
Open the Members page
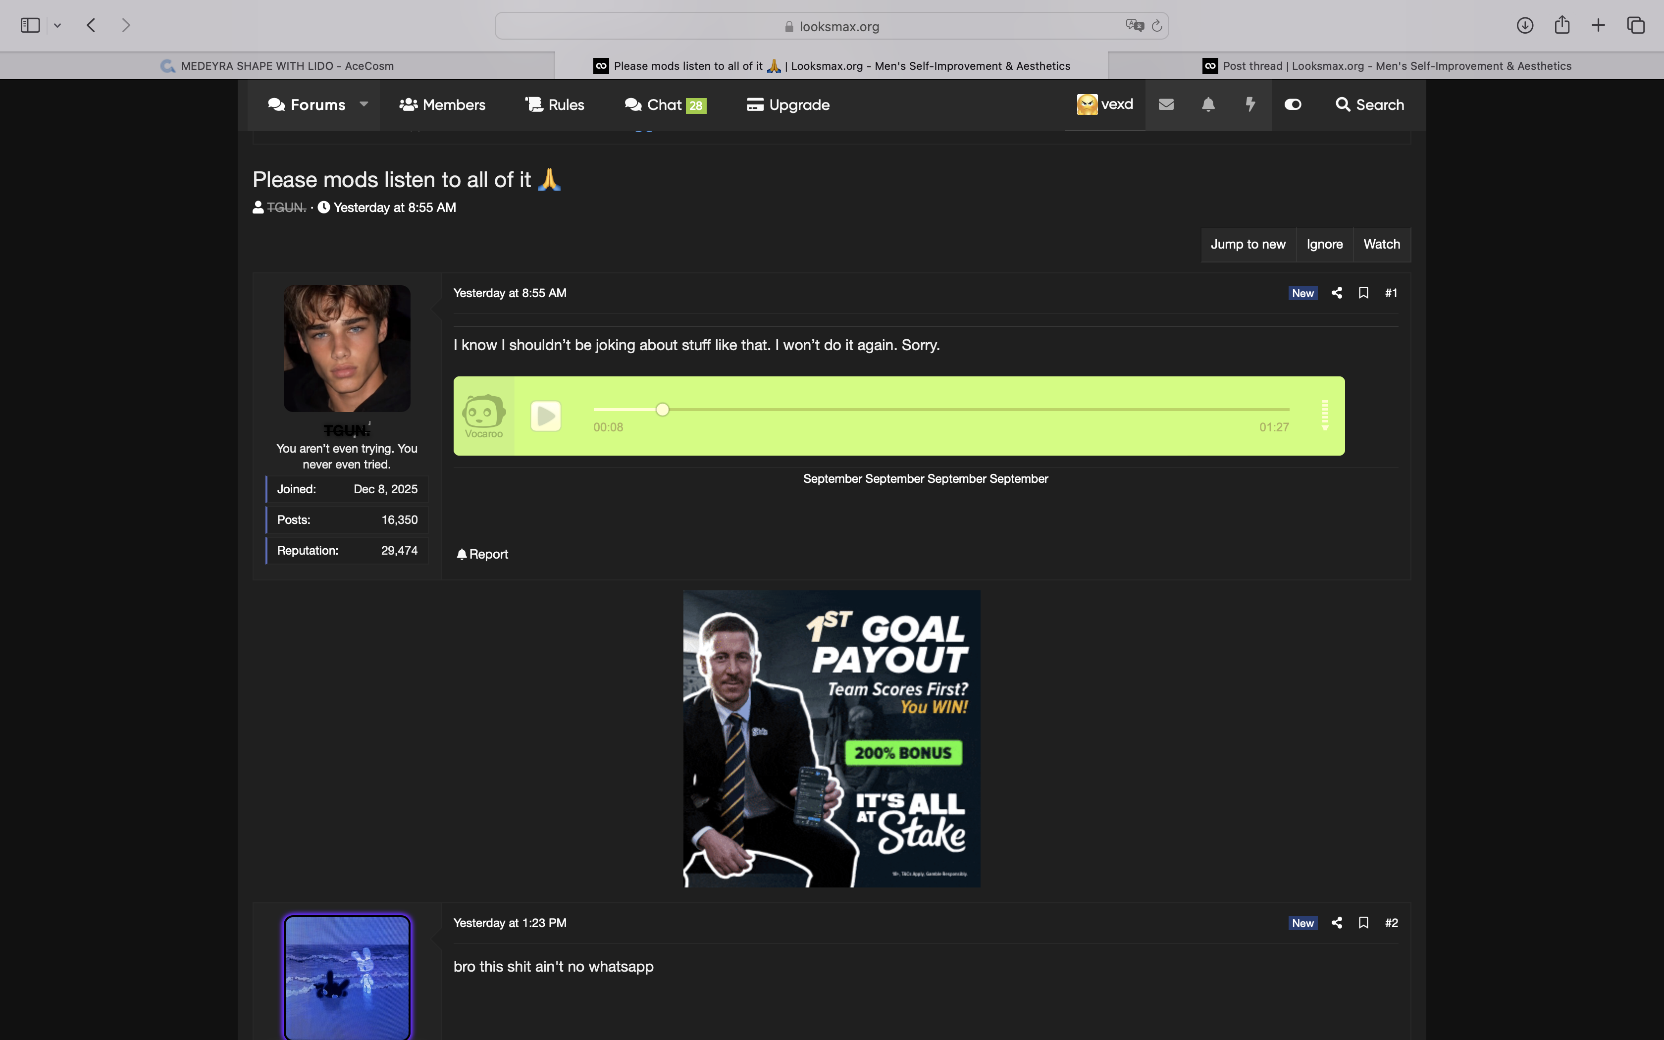point(442,104)
